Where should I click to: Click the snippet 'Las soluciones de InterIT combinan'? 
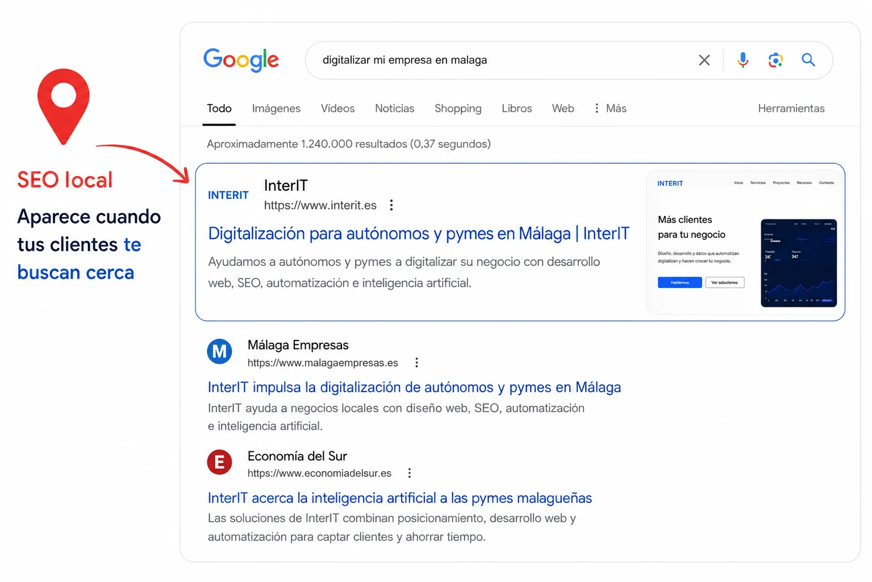392,527
